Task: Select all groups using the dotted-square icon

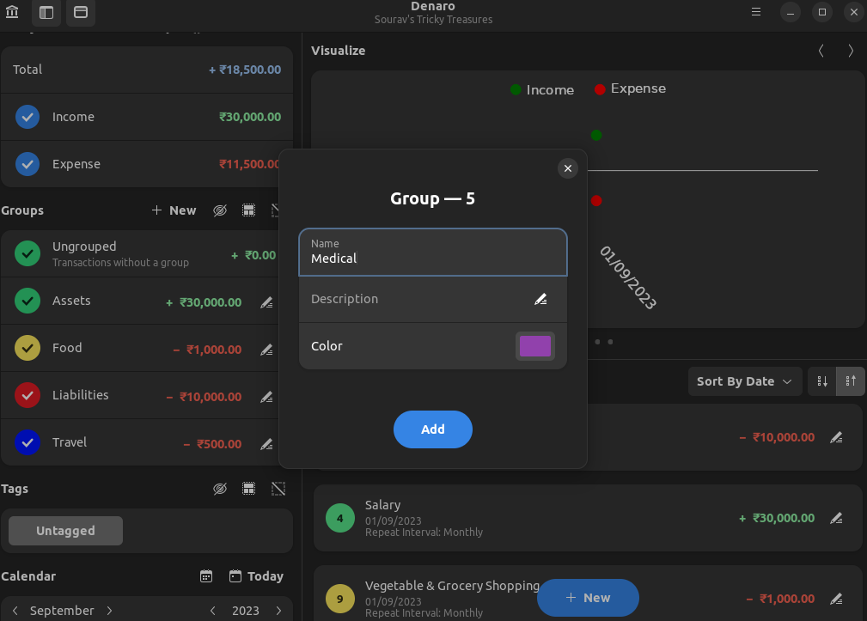Action: click(248, 210)
